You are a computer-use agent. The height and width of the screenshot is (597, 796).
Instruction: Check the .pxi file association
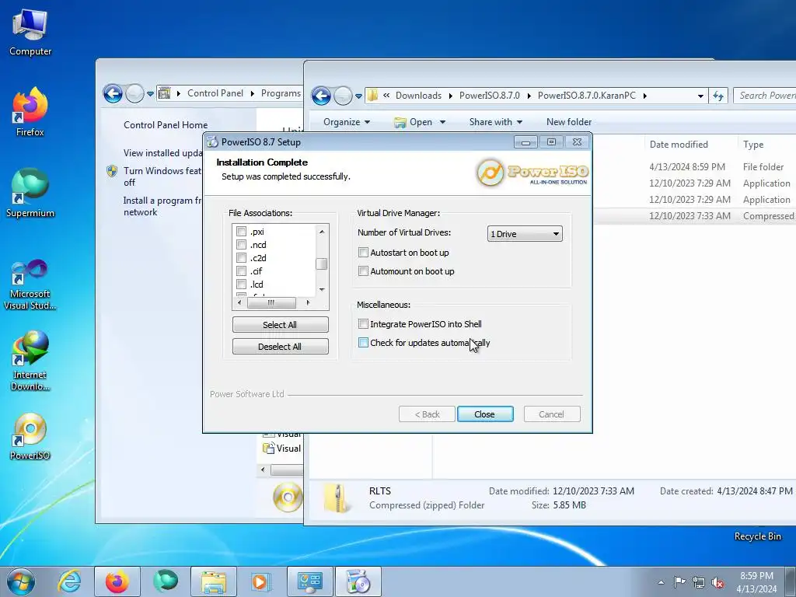click(241, 232)
